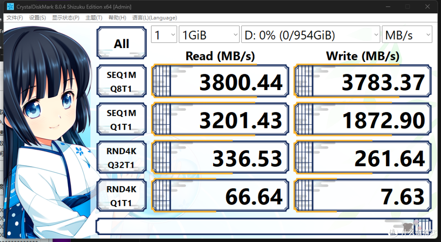Click the CrystalDiskMark app icon in title bar

click(10, 7)
